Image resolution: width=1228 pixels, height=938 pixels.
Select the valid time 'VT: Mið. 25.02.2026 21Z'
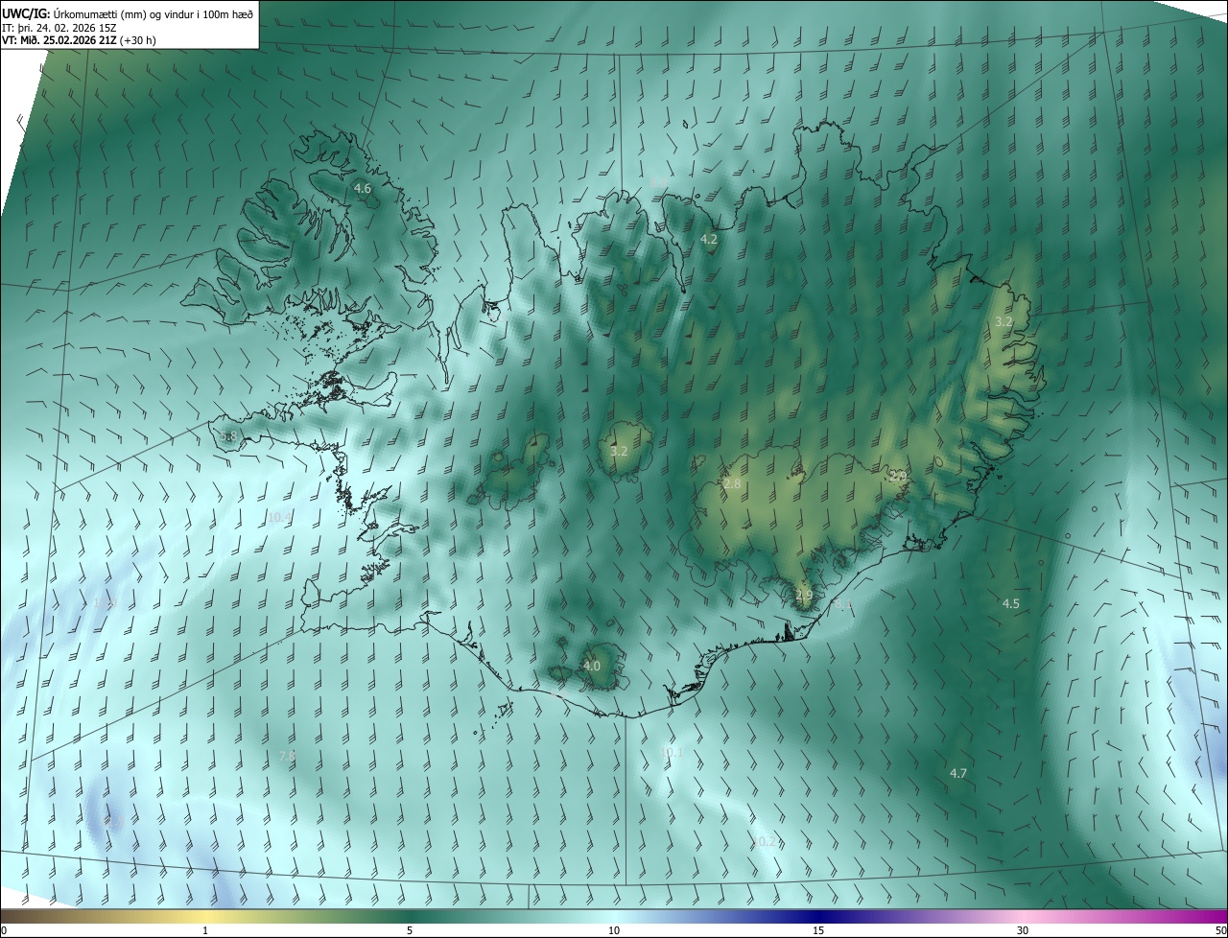click(59, 40)
